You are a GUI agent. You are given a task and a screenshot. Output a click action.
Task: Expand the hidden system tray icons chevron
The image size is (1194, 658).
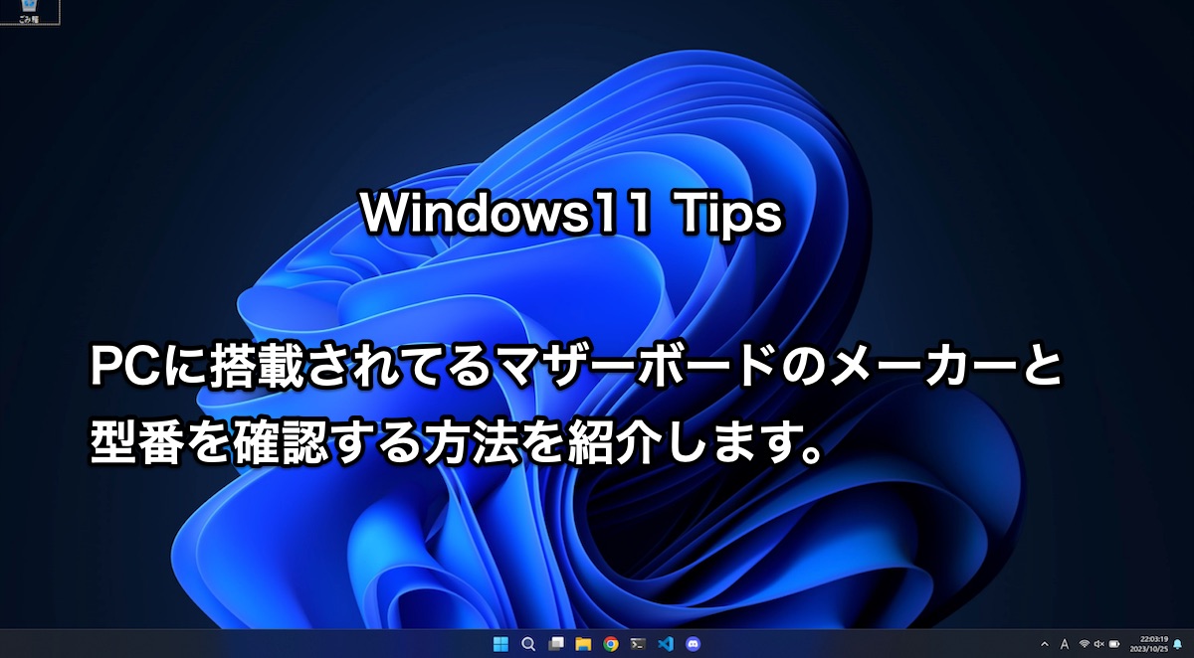click(1045, 644)
